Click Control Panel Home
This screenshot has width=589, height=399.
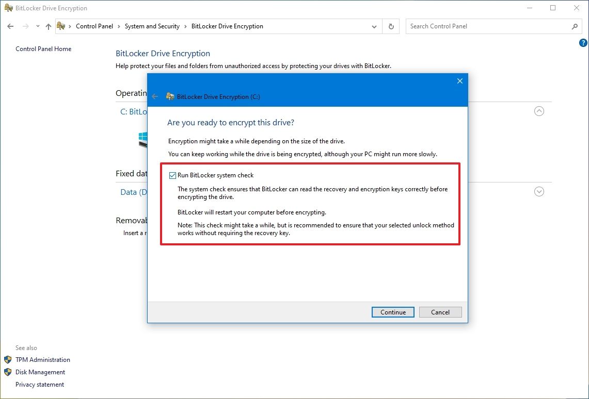pos(43,48)
